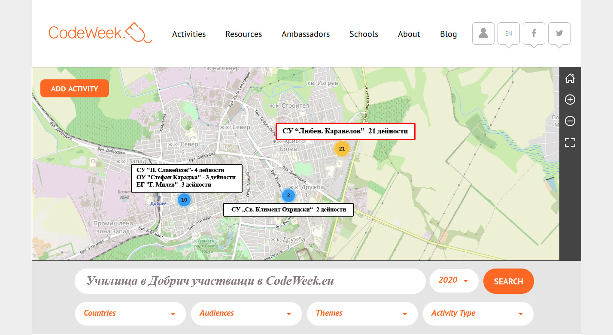The height and width of the screenshot is (335, 613).
Task: Open the EN language selector
Action: coord(508,33)
